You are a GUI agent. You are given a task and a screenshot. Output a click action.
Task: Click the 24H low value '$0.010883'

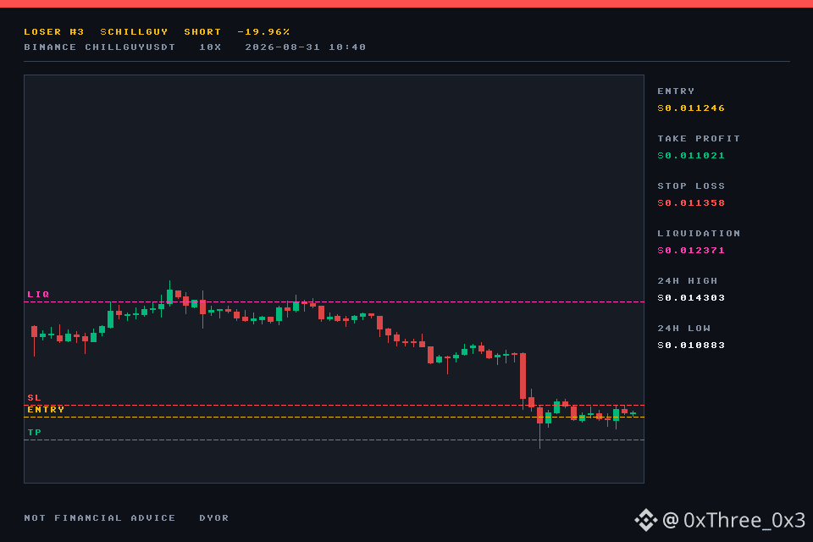click(x=691, y=346)
